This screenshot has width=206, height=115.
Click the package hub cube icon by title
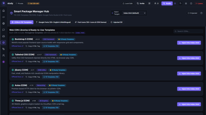(x=12, y=13)
